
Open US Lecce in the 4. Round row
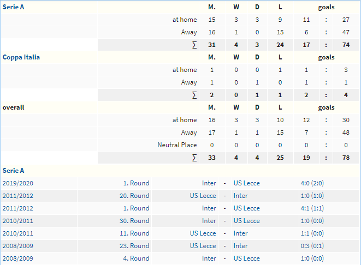tap(246, 258)
